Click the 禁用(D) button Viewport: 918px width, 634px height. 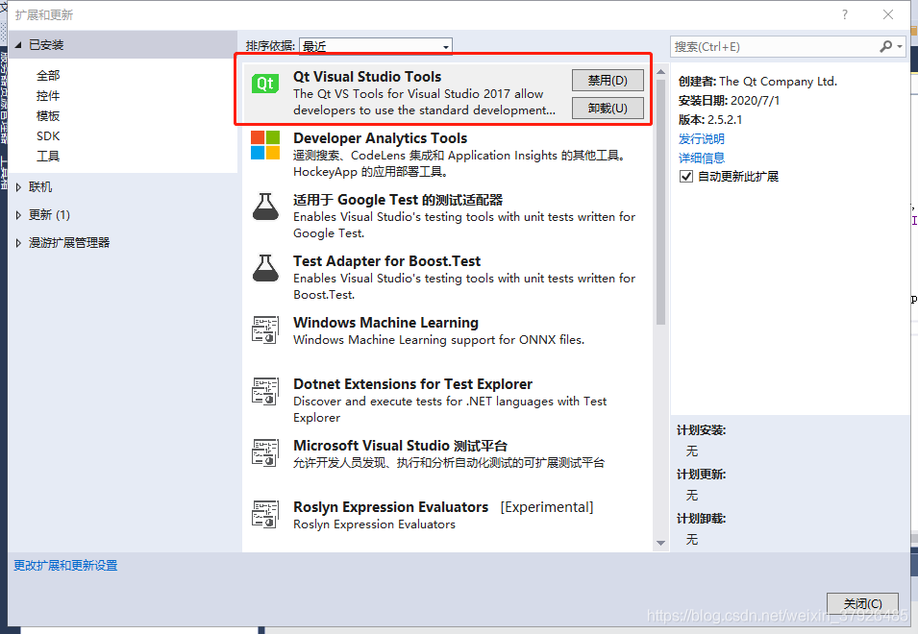608,80
